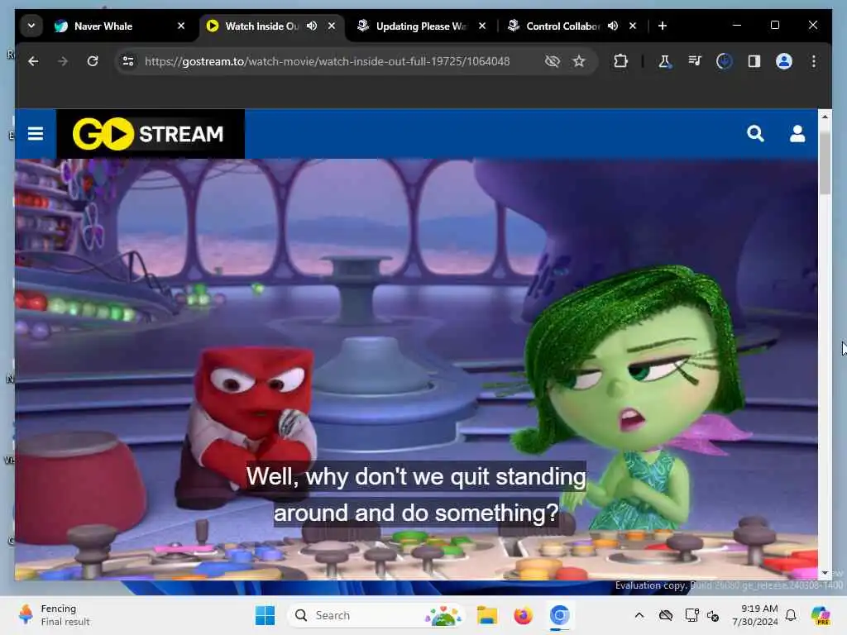Click the taskbar Search box
Image resolution: width=847 pixels, height=635 pixels.
(378, 615)
